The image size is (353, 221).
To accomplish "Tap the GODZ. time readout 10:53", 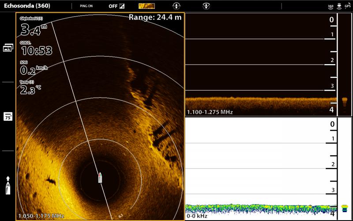I will pos(36,49).
